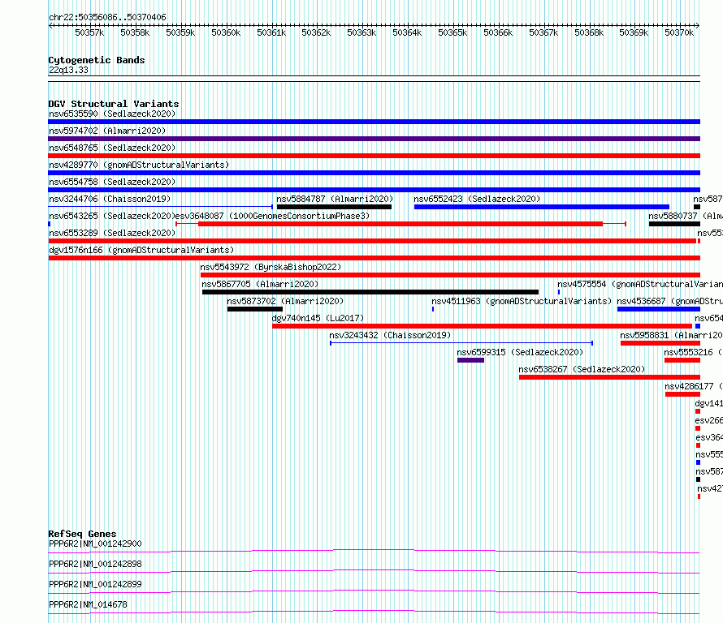
Task: Select the nsv6553289 (Sedlazeck2020) label
Action: pos(112,233)
